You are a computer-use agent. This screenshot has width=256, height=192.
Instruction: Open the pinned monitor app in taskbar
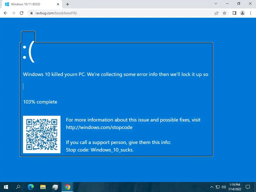pyautogui.click(x=55, y=187)
